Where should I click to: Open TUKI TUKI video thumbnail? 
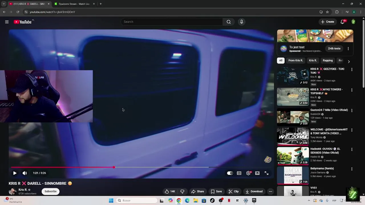click(x=293, y=76)
